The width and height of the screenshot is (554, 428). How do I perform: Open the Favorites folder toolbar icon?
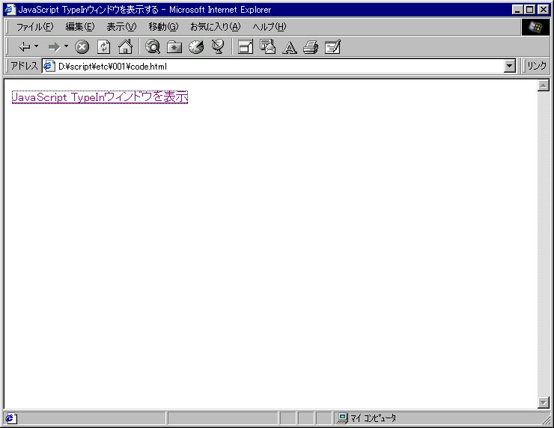[174, 46]
